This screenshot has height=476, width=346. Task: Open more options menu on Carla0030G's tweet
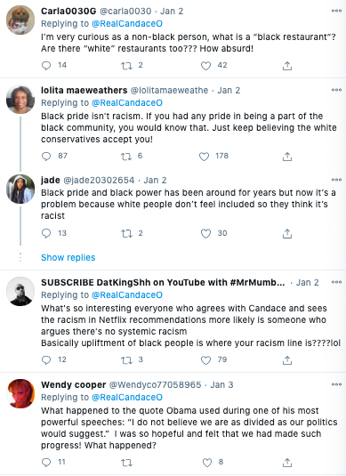[336, 11]
